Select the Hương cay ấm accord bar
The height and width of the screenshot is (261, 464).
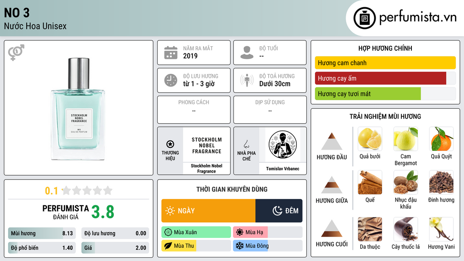[385, 78]
